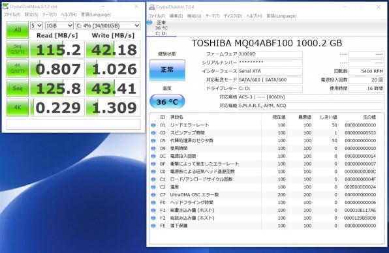Click the 現在値 column header
This screenshot has height=253, width=389.
[279, 117]
